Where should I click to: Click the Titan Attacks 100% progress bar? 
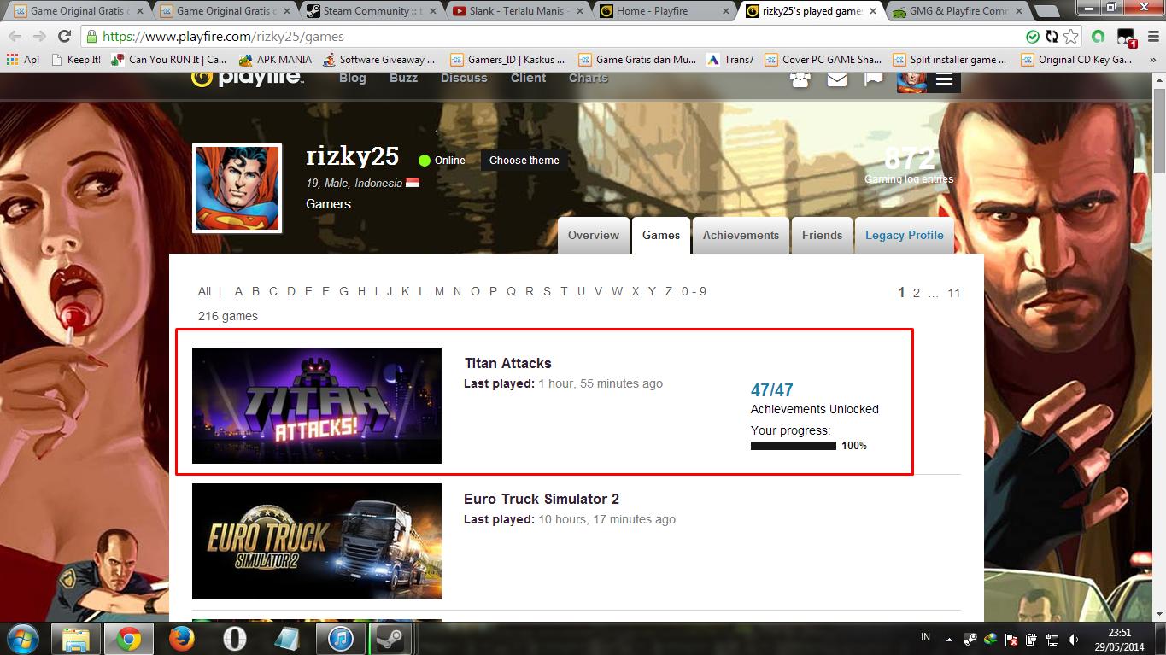click(x=793, y=446)
